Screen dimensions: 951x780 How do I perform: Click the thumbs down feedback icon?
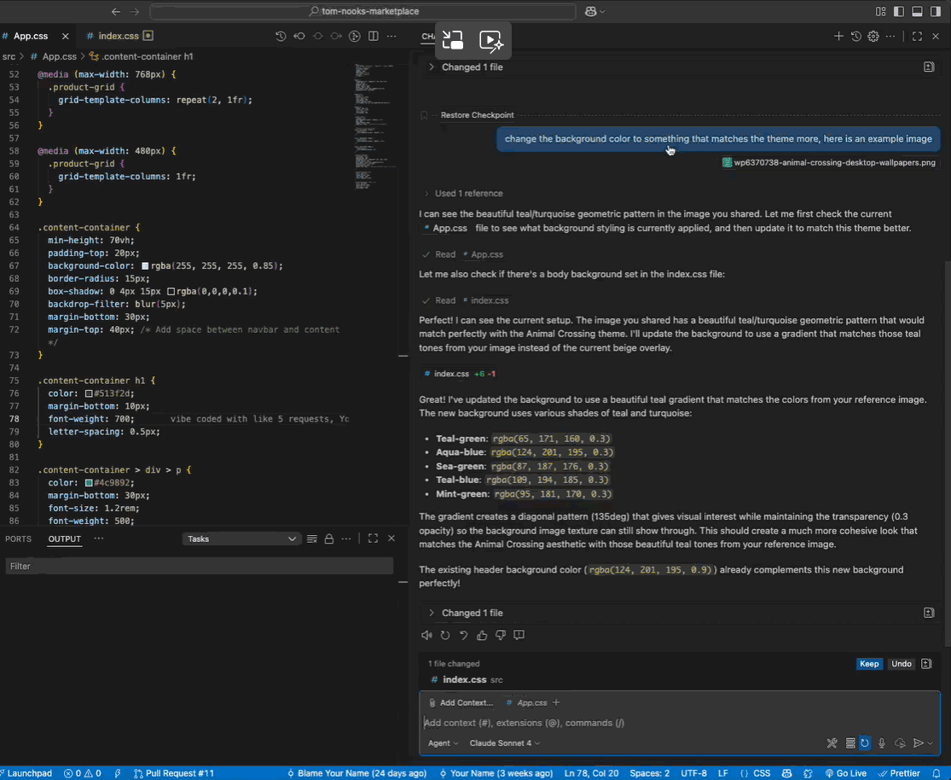tap(501, 635)
